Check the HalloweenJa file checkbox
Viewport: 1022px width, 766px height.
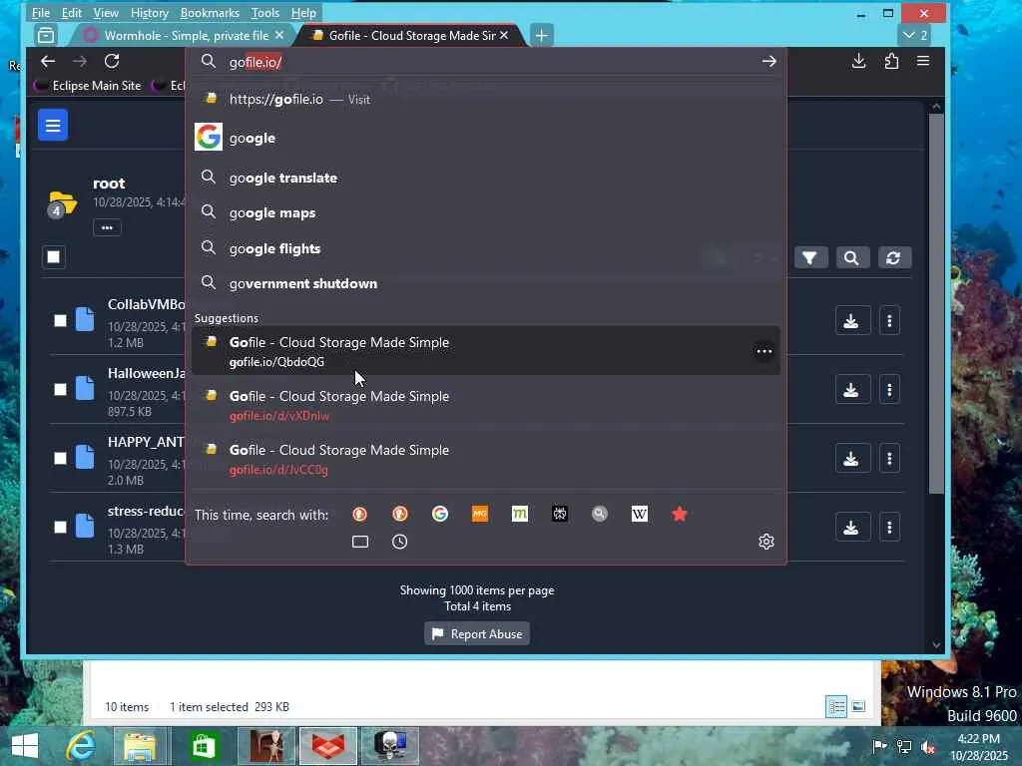(60, 390)
